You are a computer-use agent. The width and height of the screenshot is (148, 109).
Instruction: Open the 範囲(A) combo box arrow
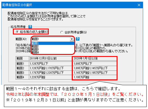[72, 39]
